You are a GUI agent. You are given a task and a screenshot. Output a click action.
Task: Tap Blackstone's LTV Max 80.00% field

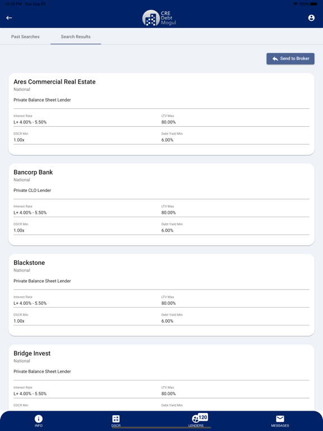235,300
